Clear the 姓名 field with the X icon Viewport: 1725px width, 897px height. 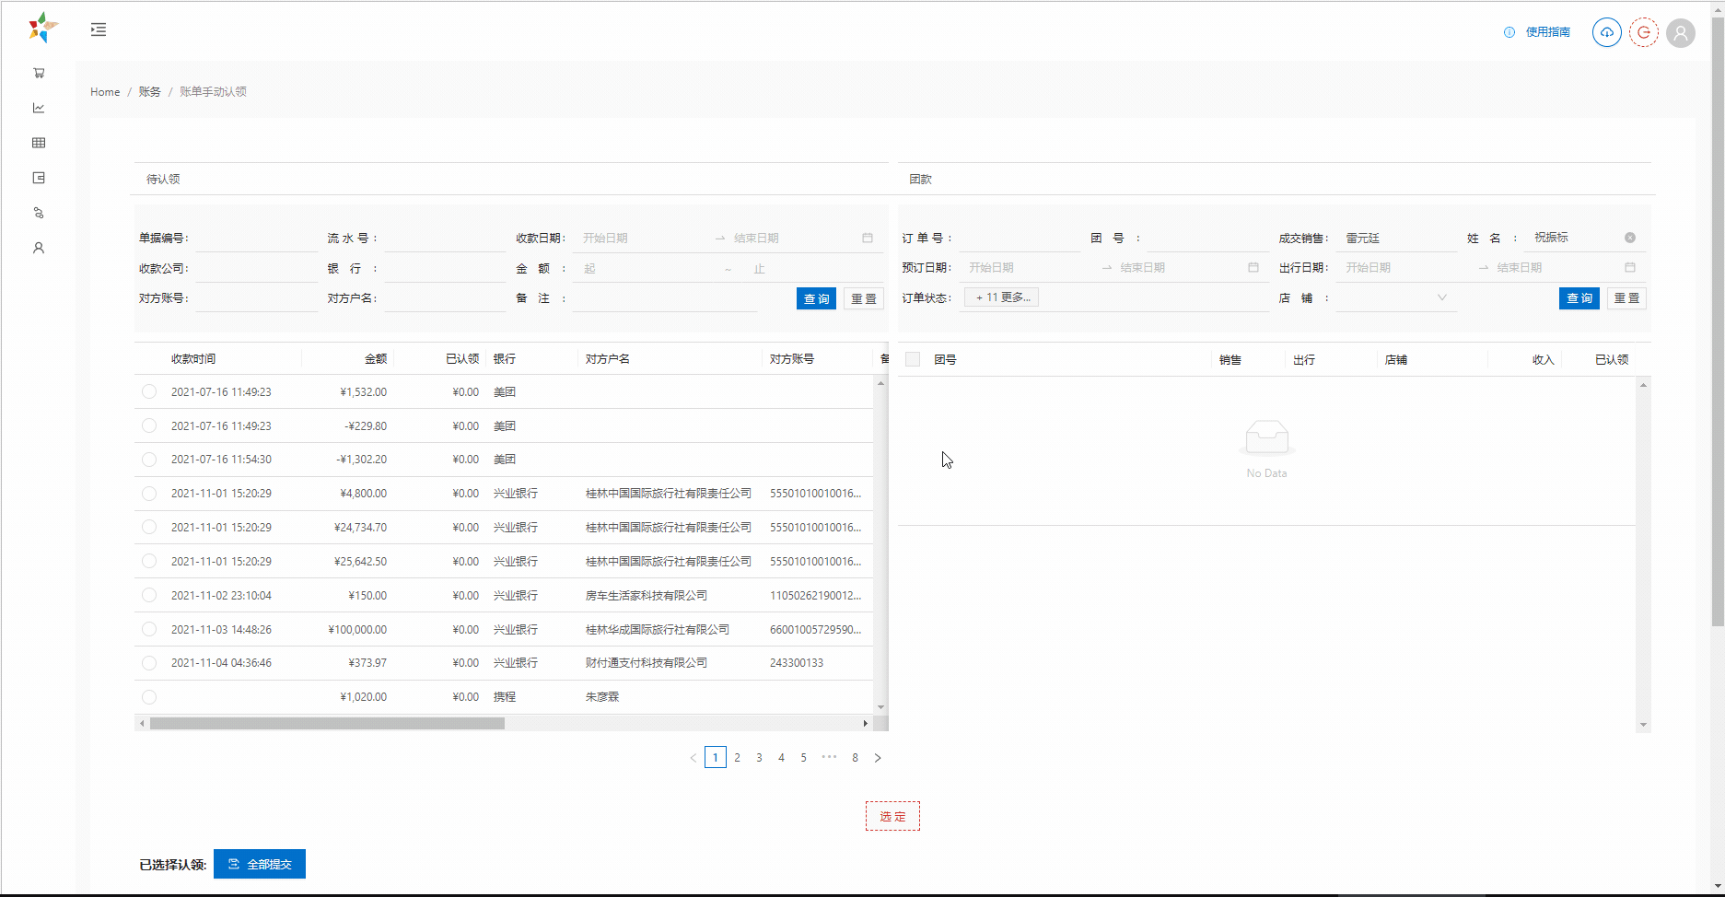coord(1629,238)
